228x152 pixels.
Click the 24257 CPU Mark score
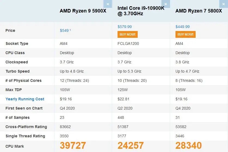(x=131, y=146)
